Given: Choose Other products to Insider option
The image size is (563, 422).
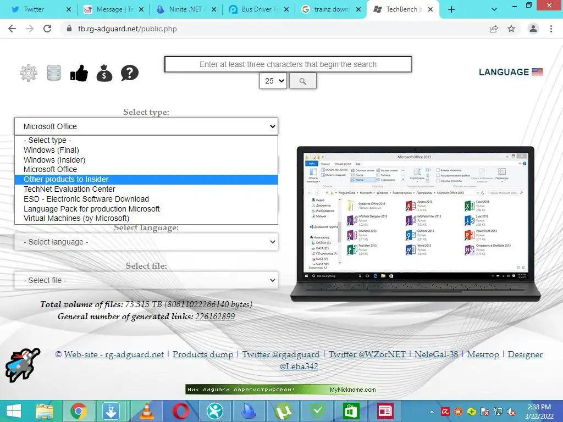Looking at the screenshot, I should click(146, 180).
